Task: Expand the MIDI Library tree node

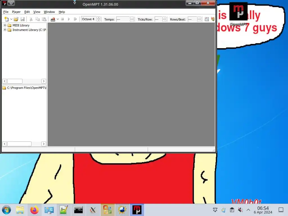Action: pyautogui.click(x=5, y=25)
